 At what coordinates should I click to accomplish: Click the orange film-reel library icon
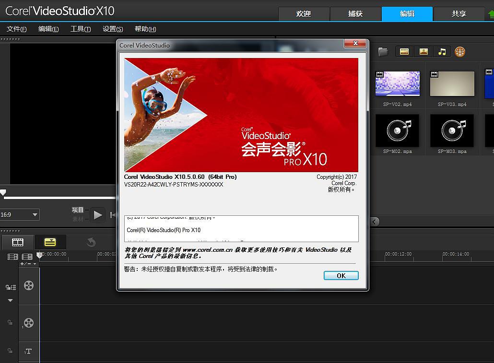pyautogui.click(x=459, y=52)
